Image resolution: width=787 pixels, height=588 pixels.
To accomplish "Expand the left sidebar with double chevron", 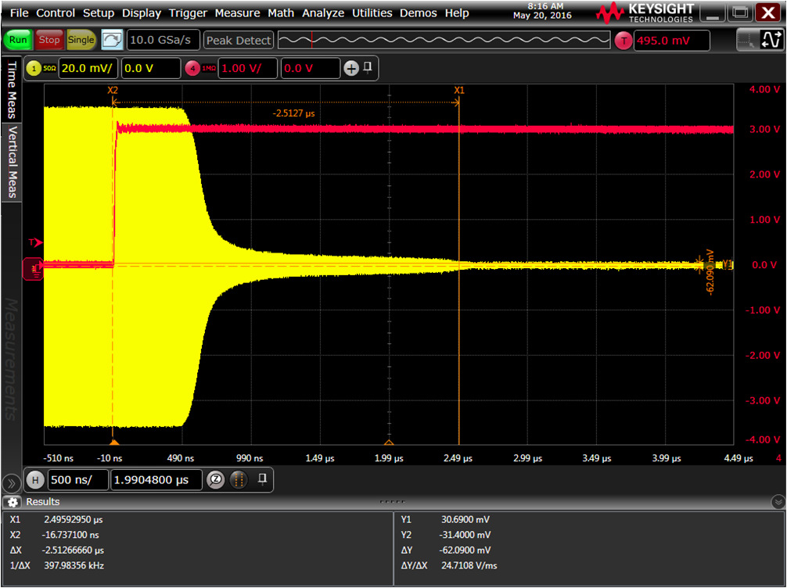I will coord(10,482).
